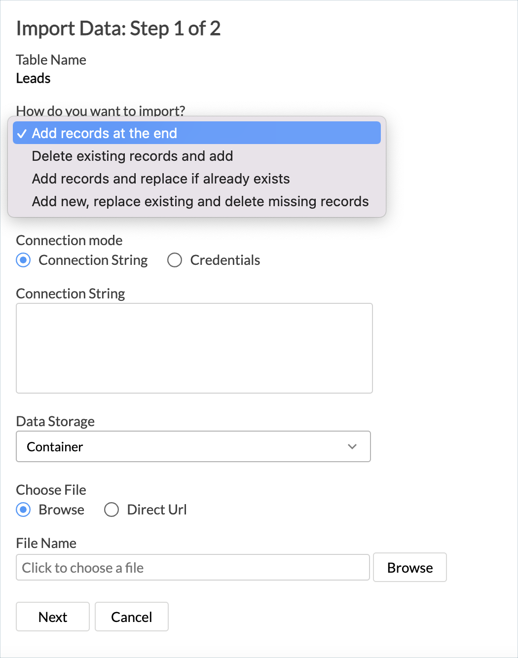
Task: Click the highlighted "Add records at the end" entry
Action: click(104, 133)
